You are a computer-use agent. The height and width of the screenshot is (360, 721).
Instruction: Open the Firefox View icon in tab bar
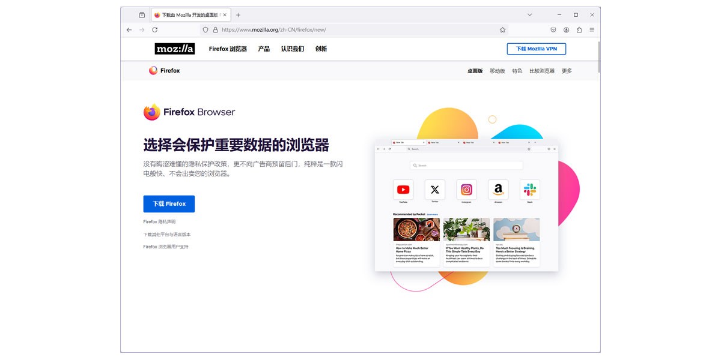click(142, 14)
